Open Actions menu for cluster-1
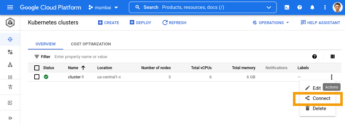 pos(332,77)
